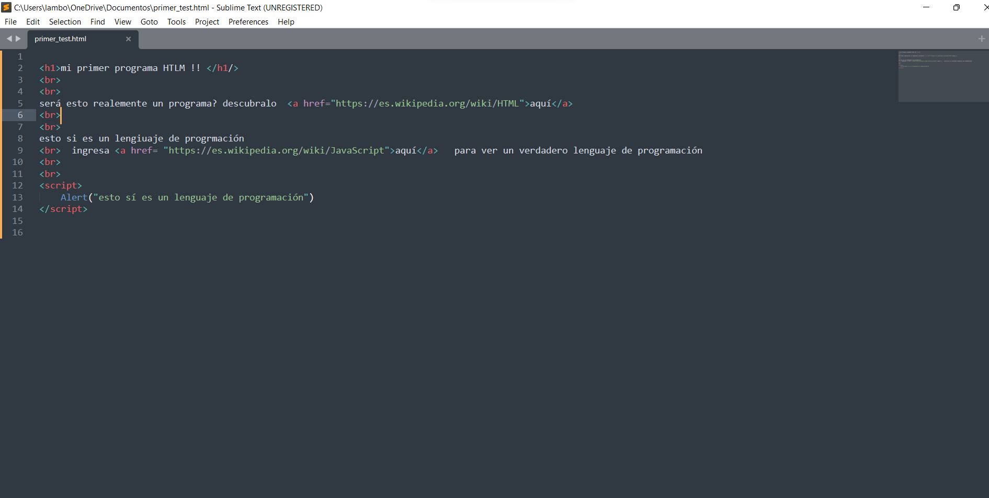Viewport: 989px width, 498px height.
Task: Click the Wikipedia JavaScript URL string
Action: 277,150
